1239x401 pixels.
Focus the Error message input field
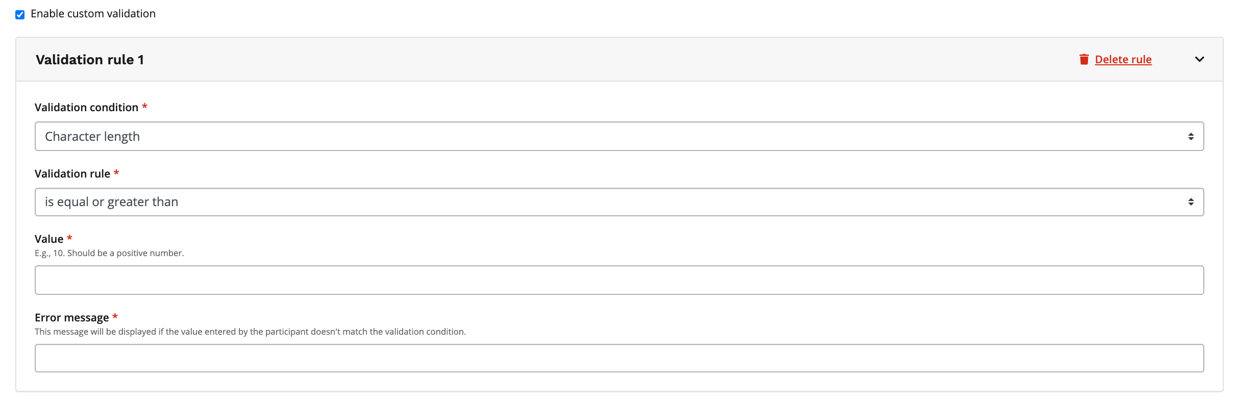click(x=618, y=358)
